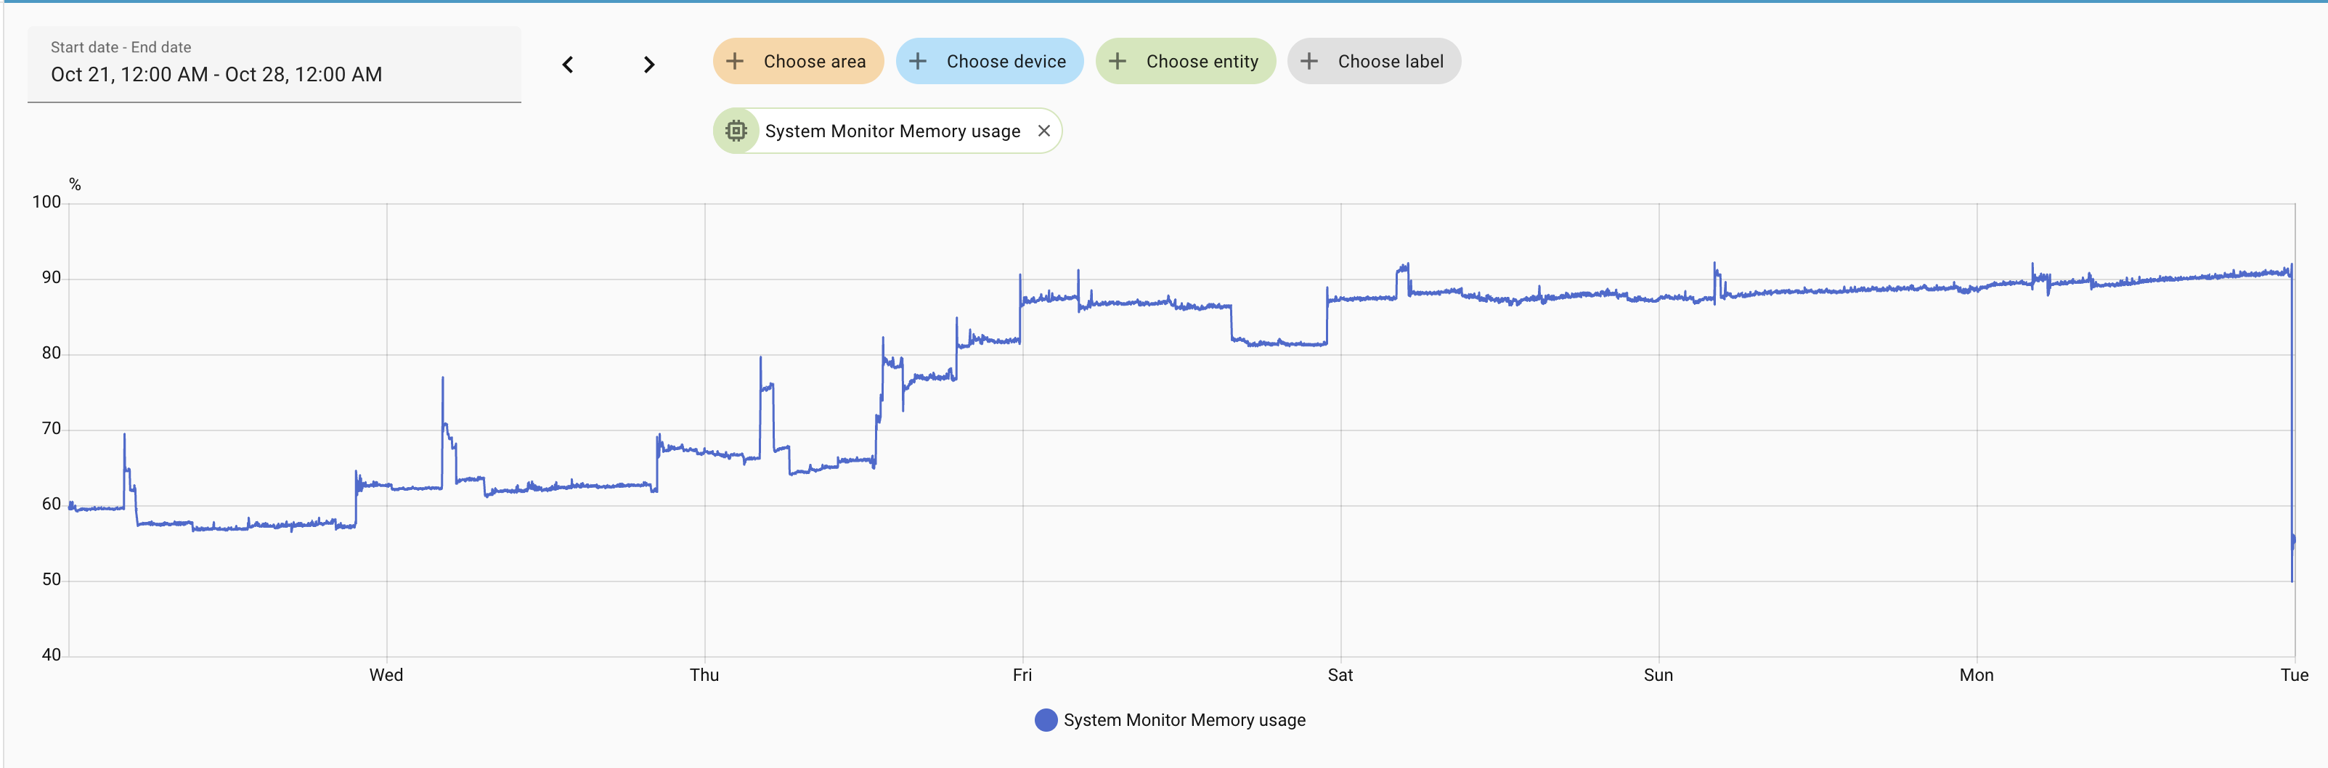Click the Memory usage entity chip text
Image resolution: width=2328 pixels, height=768 pixels.
click(892, 131)
